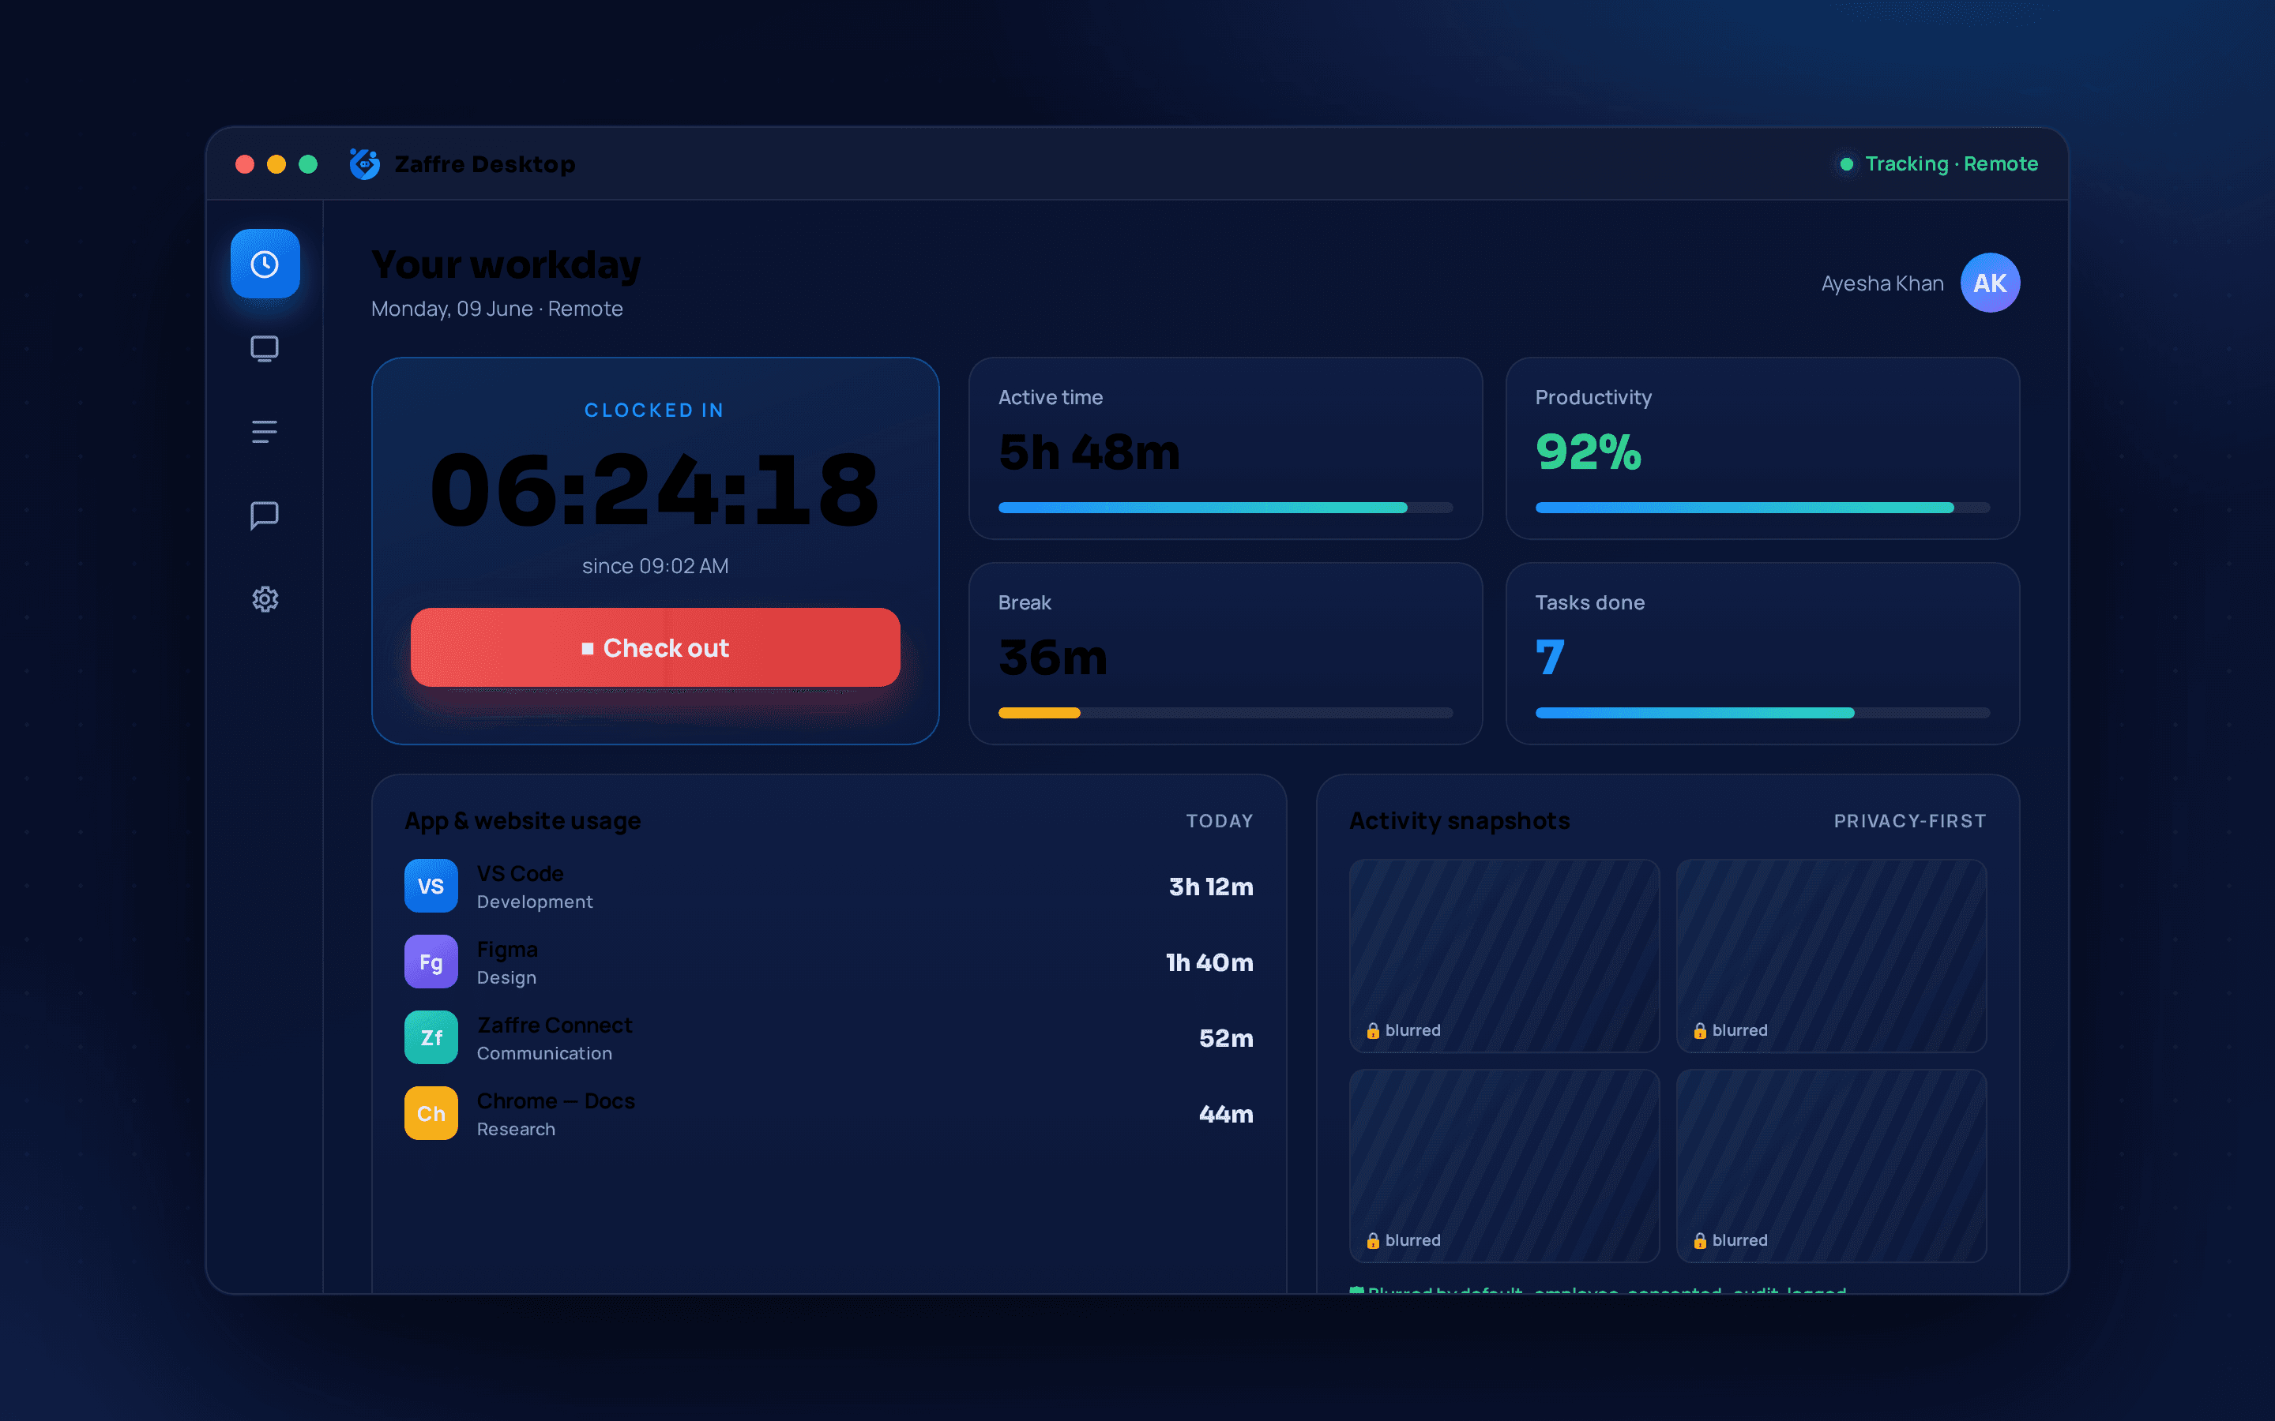Click the Active time progress bar
The width and height of the screenshot is (2275, 1421).
[x=1225, y=508]
